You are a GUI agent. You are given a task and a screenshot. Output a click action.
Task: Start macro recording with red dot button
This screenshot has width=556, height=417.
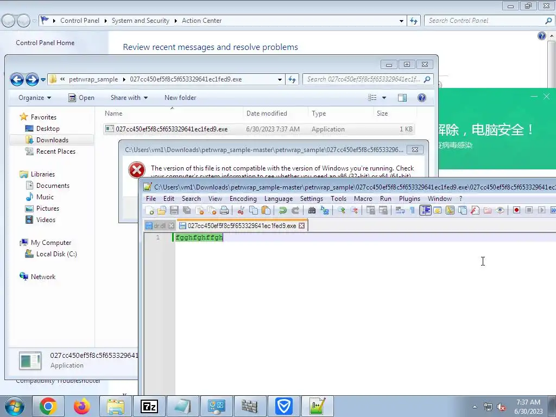(x=517, y=210)
